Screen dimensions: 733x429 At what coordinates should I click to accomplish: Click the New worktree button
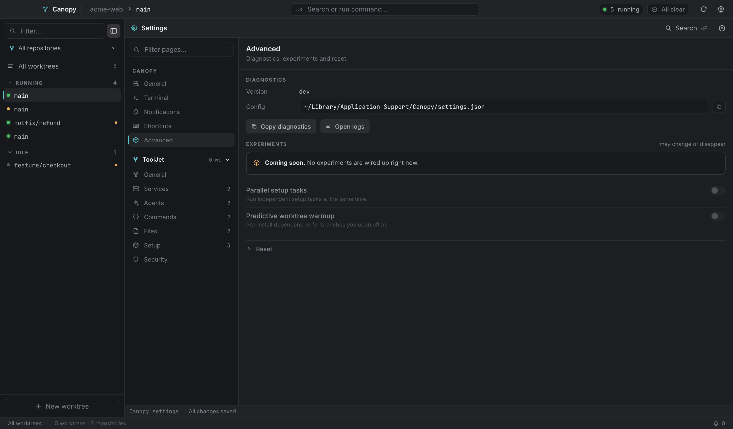(62, 406)
